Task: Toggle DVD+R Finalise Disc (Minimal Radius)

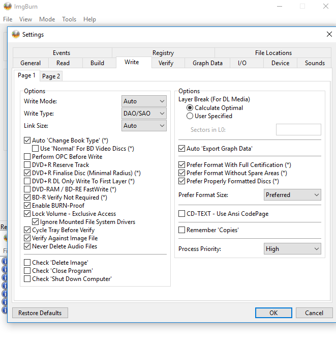Action: click(x=27, y=173)
